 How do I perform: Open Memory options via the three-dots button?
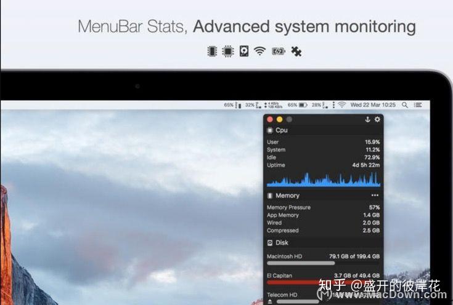pos(375,196)
